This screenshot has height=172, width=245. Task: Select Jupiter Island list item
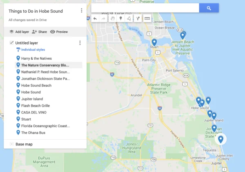coord(49,99)
